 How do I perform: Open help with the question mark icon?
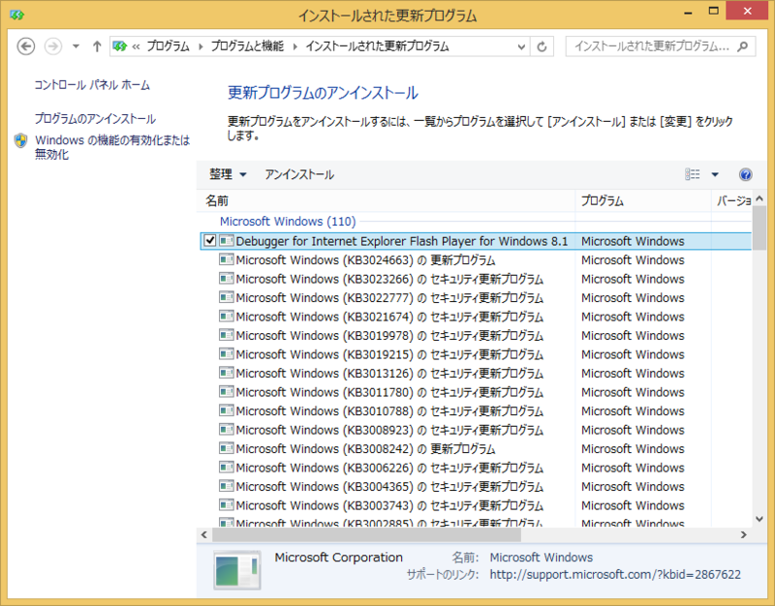(745, 174)
